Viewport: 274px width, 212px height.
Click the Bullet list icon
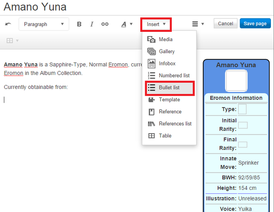(x=151, y=88)
